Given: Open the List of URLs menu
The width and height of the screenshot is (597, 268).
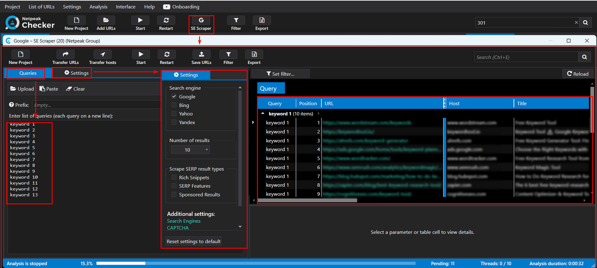Looking at the screenshot, I should tap(41, 7).
